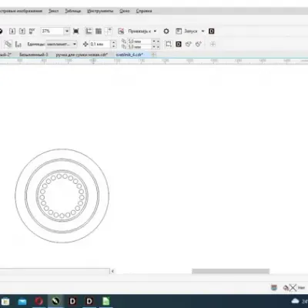Expand the Запуск dropdown arrow
The width and height of the screenshot is (308, 308).
(x=203, y=31)
